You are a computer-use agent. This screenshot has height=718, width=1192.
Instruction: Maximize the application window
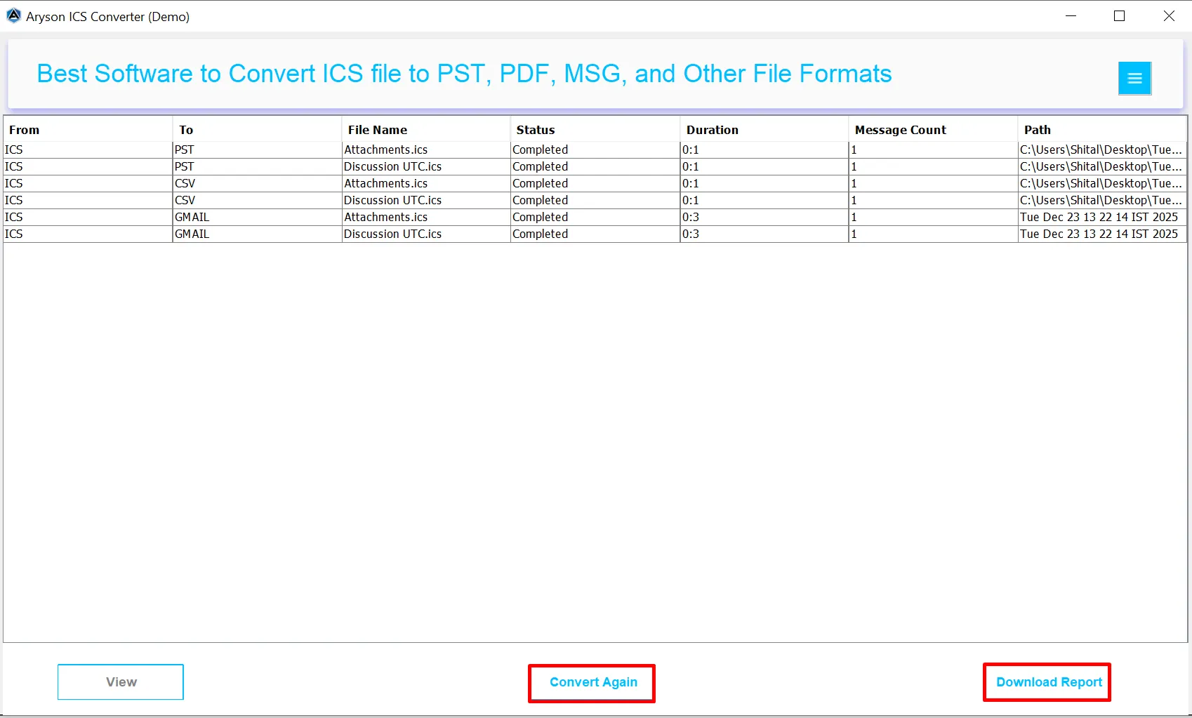[1120, 15]
